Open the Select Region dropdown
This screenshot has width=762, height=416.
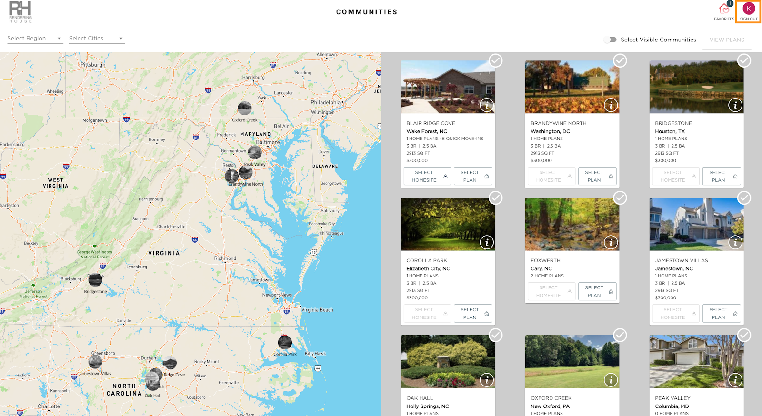[x=35, y=38]
